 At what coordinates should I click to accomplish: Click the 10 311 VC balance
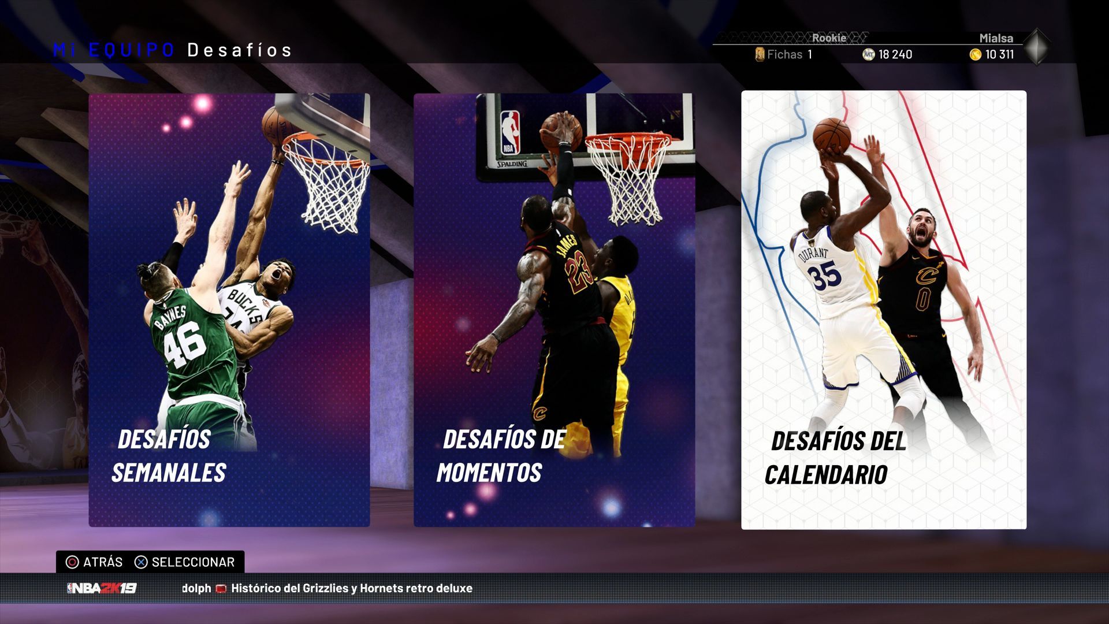(x=999, y=54)
